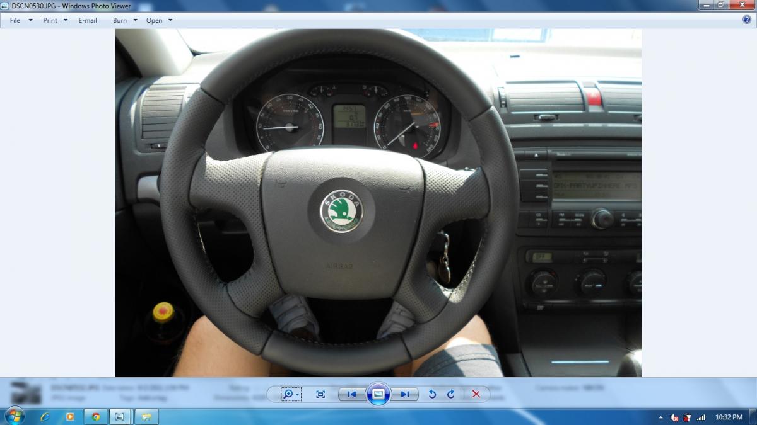Open Windows Explorer folder on taskbar
The width and height of the screenshot is (757, 425).
146,417
